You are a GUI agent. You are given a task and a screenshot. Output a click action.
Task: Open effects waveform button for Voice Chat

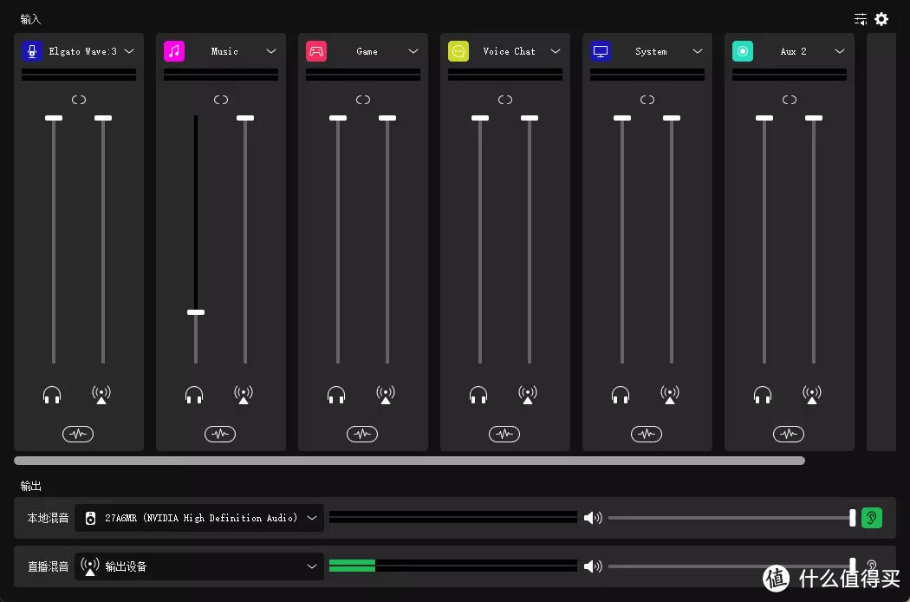tap(504, 434)
